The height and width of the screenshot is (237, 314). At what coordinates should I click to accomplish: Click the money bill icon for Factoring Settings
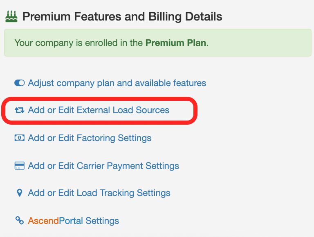[20, 138]
